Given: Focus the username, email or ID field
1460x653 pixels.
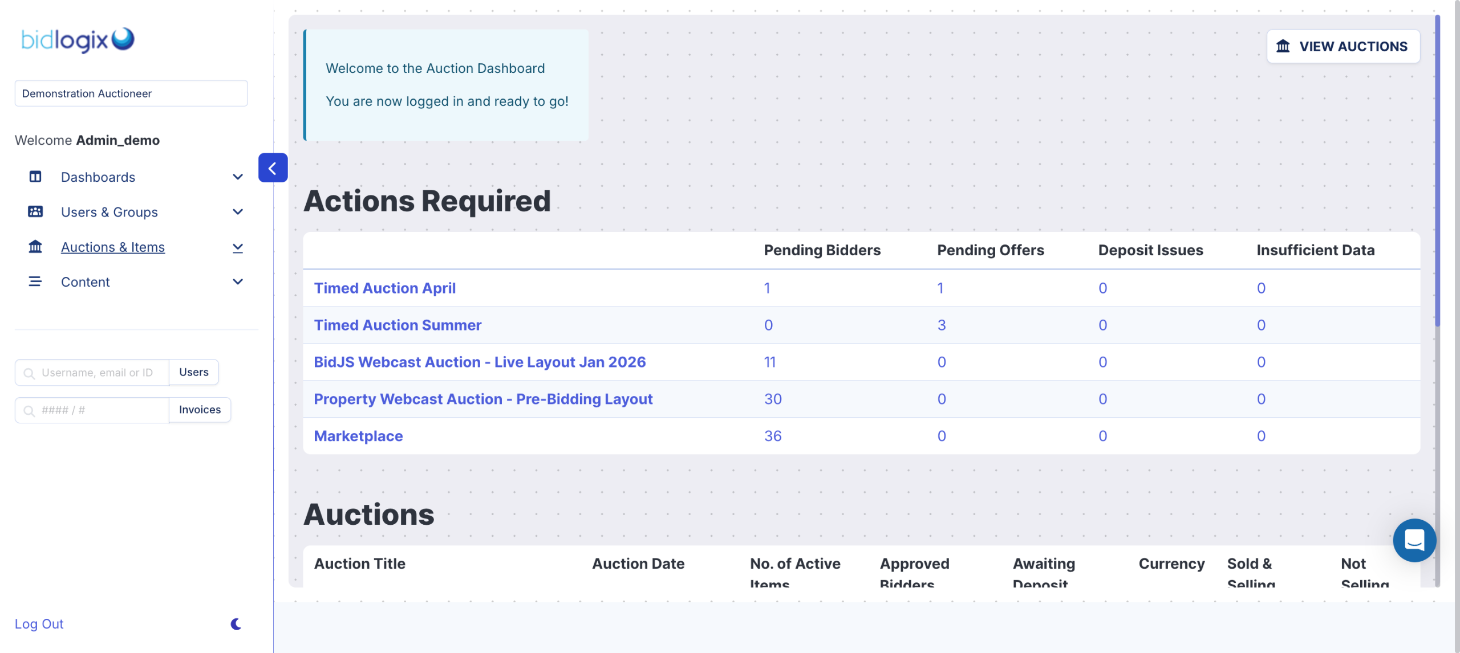Looking at the screenshot, I should tap(92, 373).
